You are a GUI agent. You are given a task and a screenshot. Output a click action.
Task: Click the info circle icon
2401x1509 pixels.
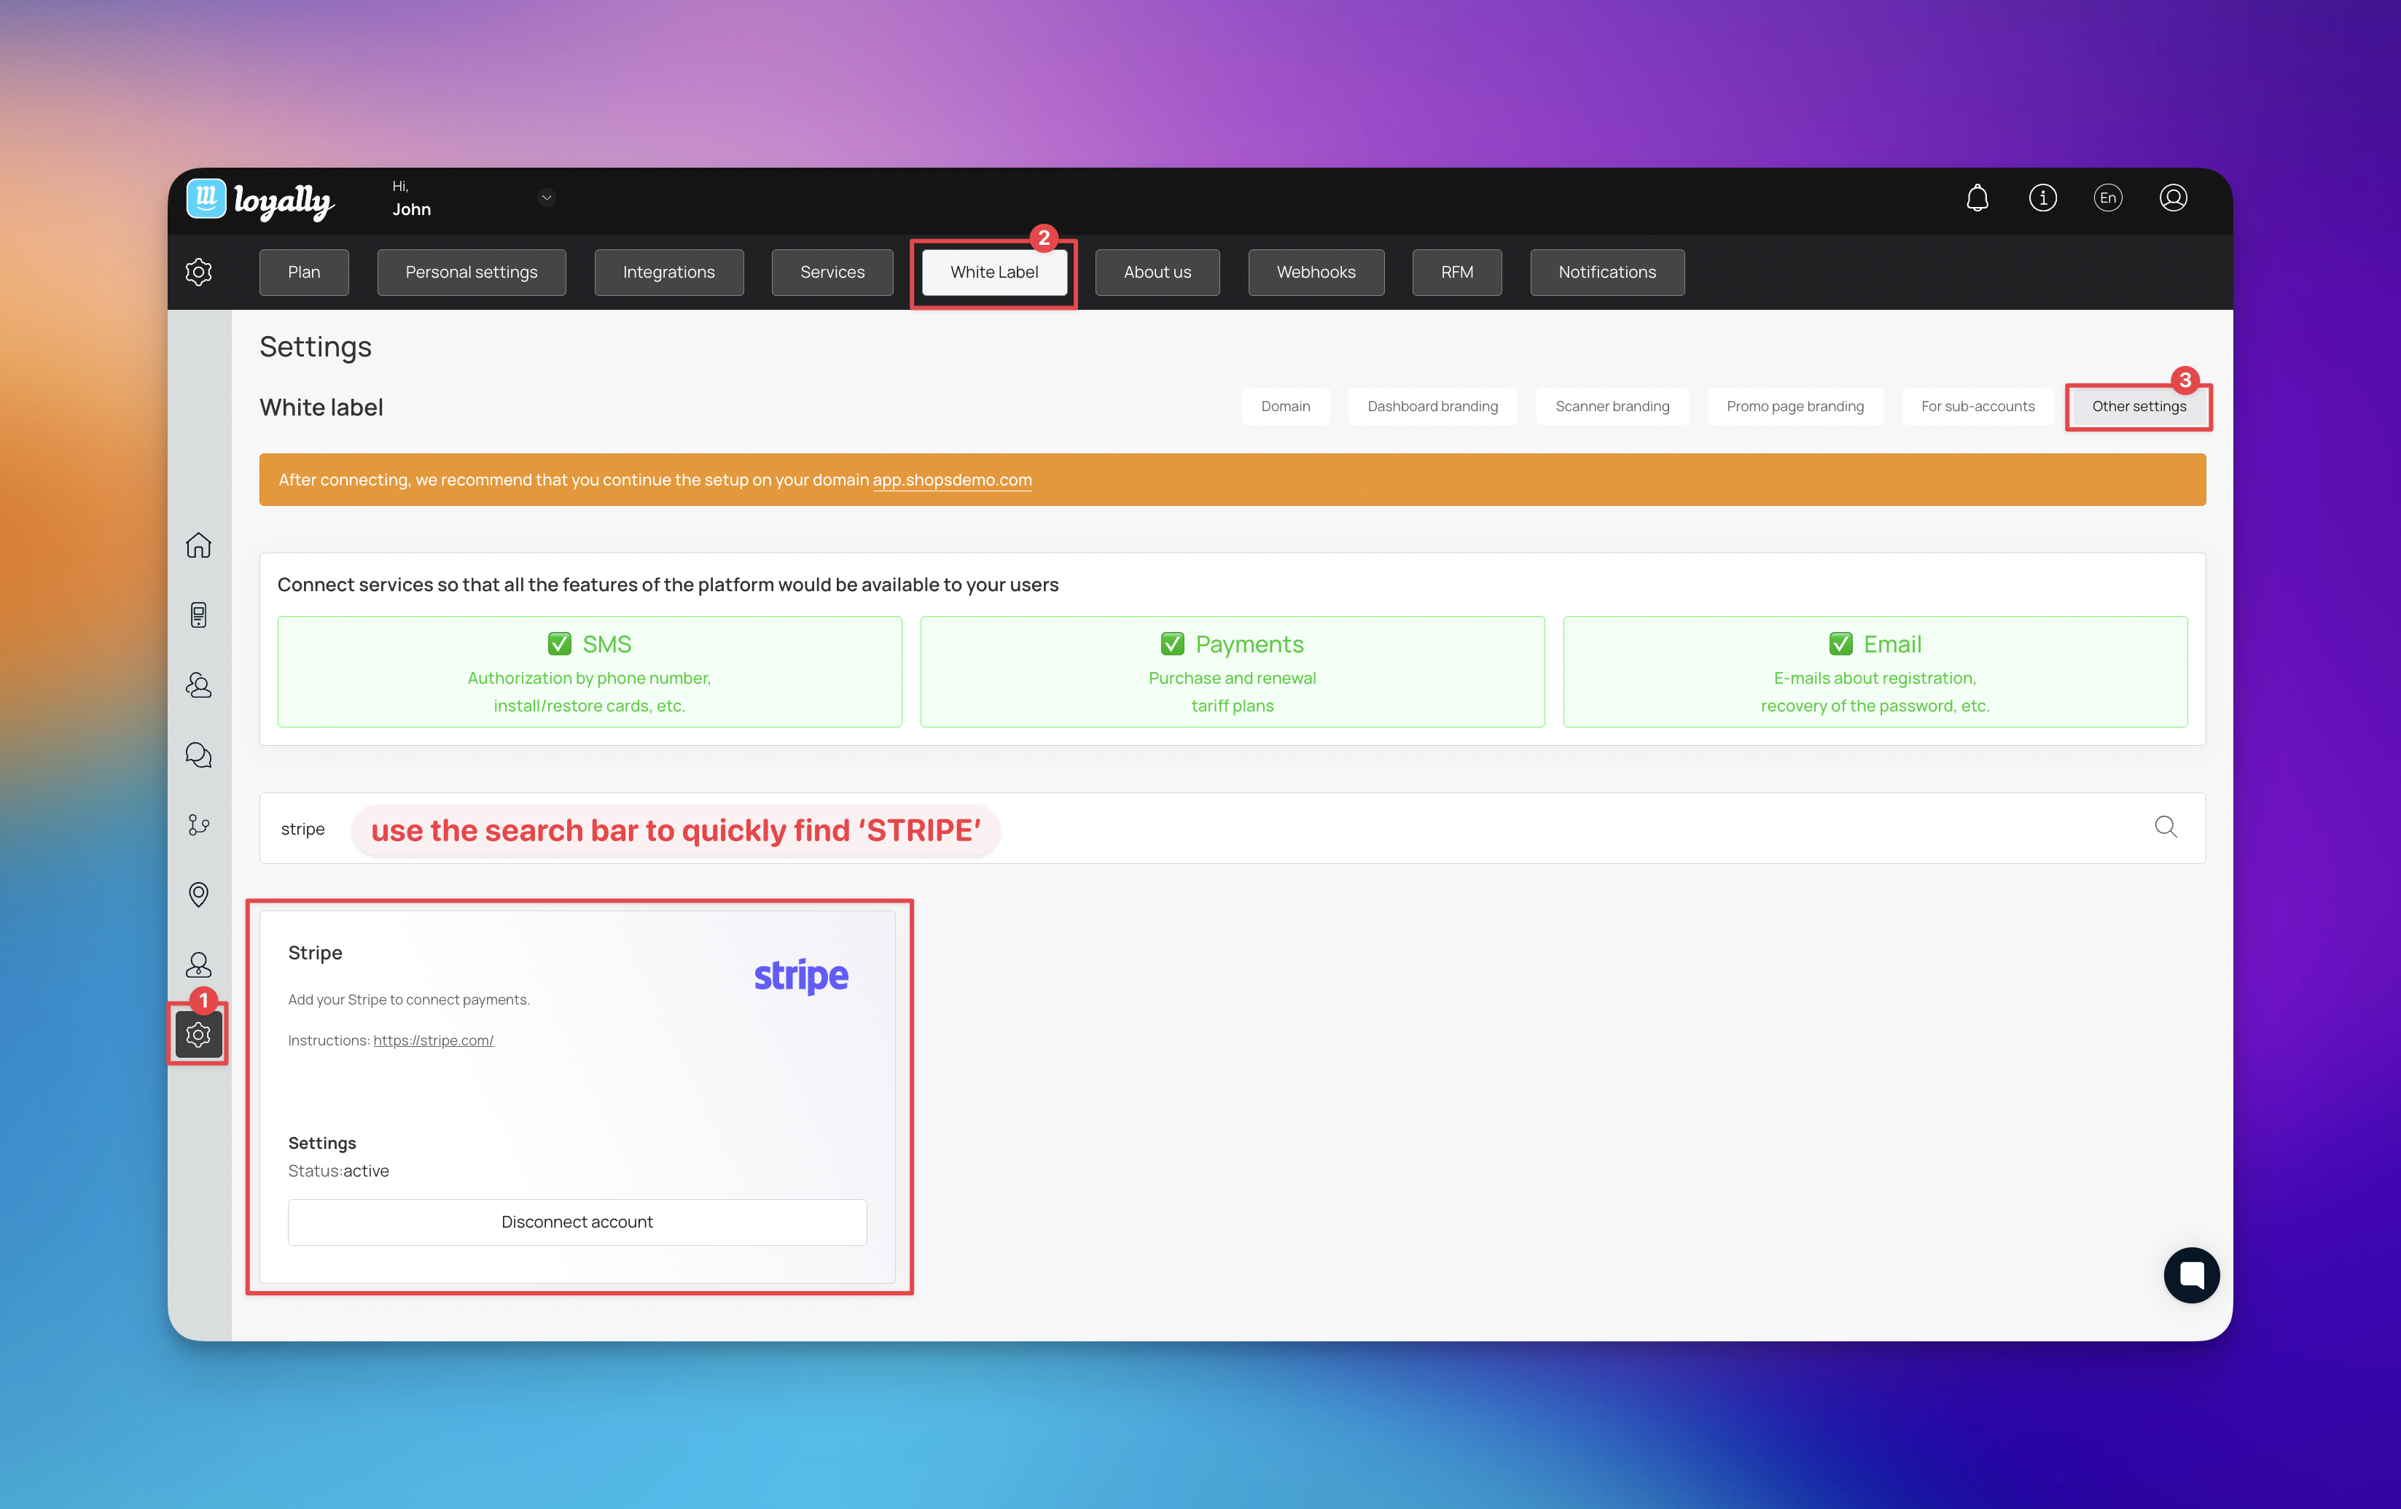(2042, 198)
